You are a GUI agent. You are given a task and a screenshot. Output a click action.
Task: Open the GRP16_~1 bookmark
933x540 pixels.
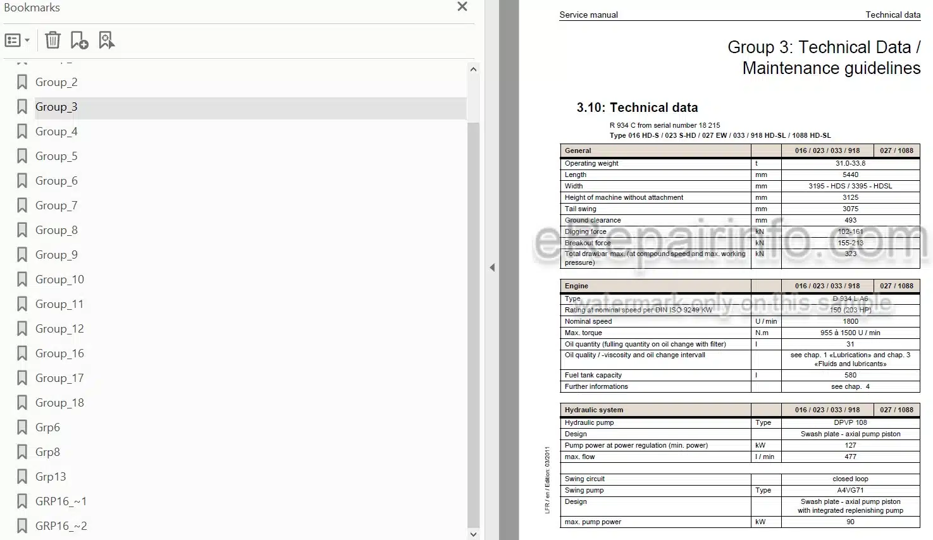coord(61,501)
